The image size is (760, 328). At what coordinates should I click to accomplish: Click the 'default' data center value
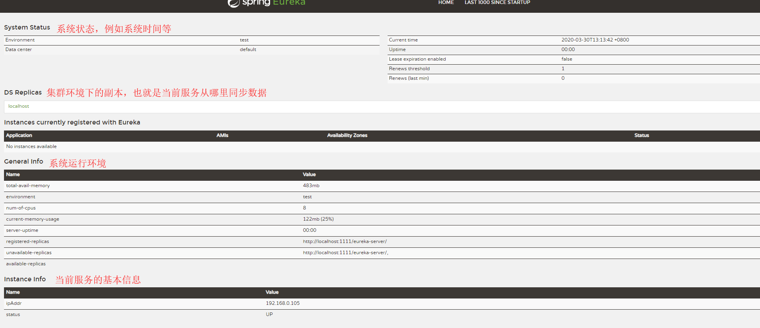pyautogui.click(x=248, y=49)
